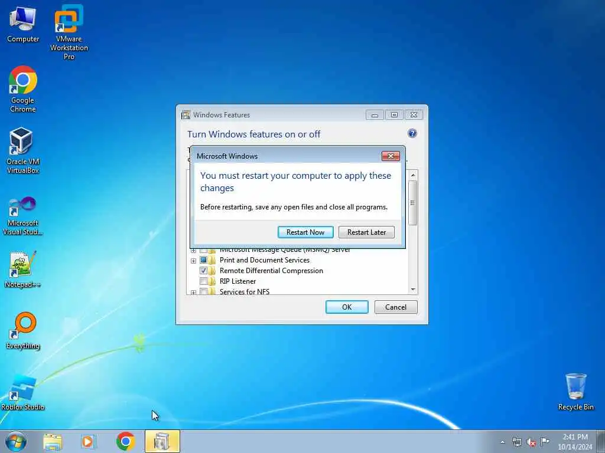Open the network status tray icon
Screen dimensions: 605x453
[516, 442]
